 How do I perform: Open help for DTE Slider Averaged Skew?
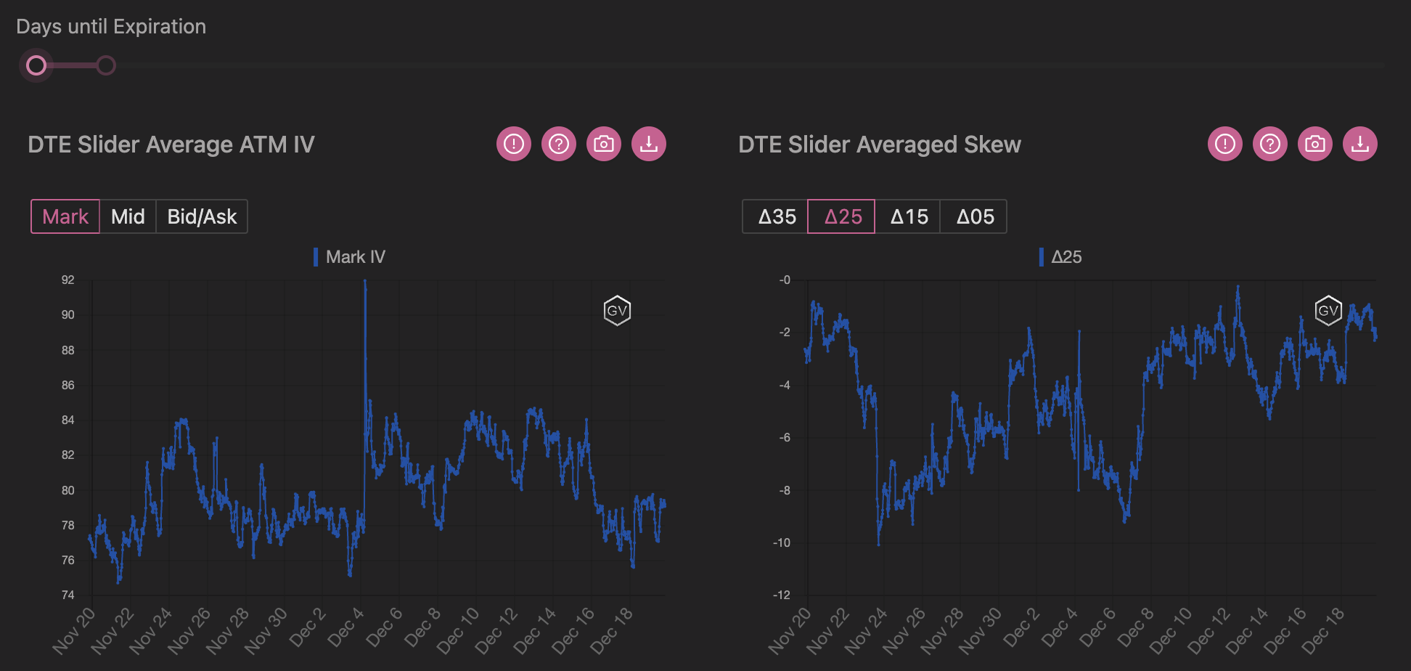(1270, 144)
